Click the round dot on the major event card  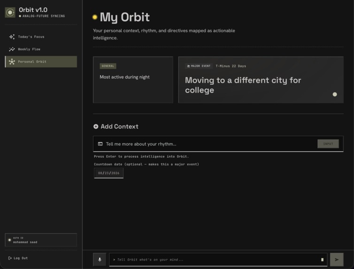pos(335,94)
